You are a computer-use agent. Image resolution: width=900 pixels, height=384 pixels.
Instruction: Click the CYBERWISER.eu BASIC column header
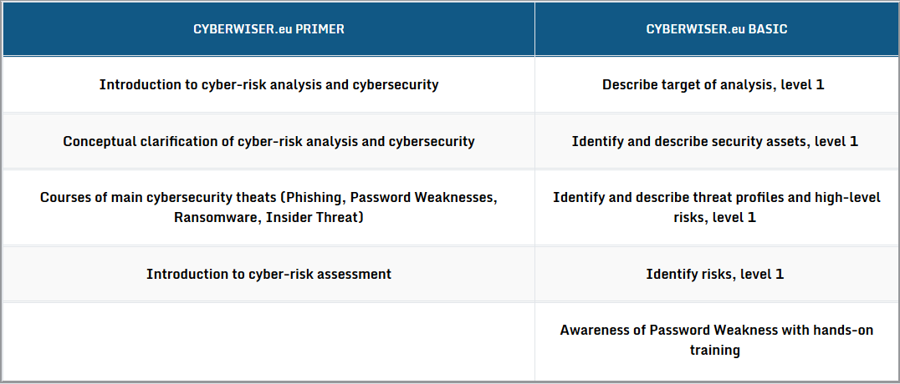pos(716,29)
